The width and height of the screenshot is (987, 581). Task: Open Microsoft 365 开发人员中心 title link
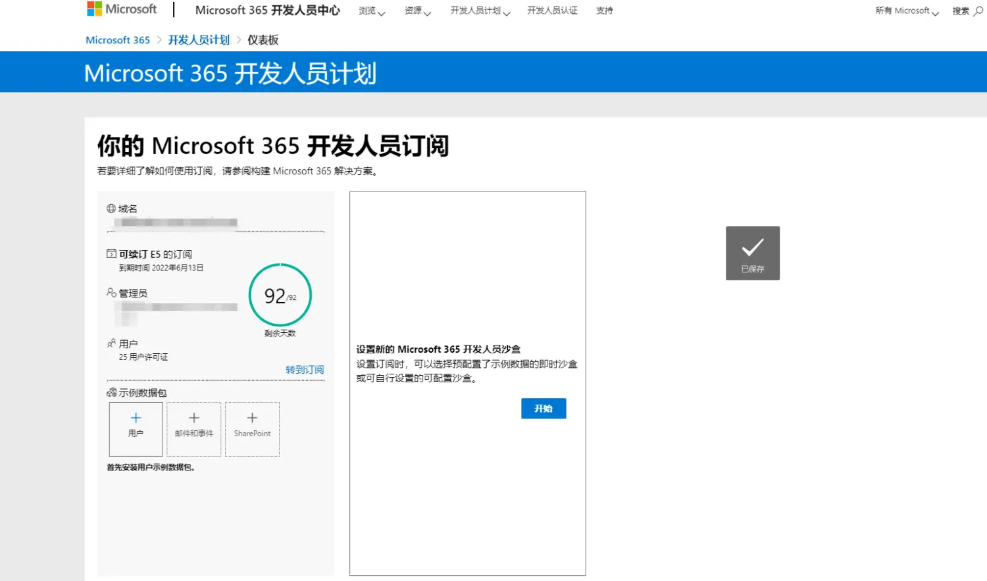[268, 10]
